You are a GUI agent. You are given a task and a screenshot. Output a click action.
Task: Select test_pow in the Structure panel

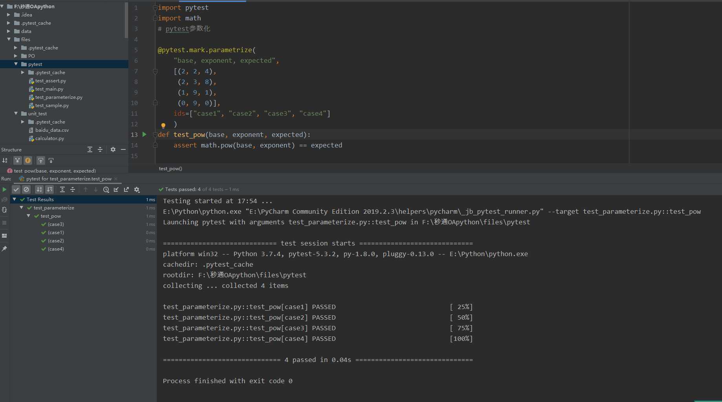coord(55,171)
